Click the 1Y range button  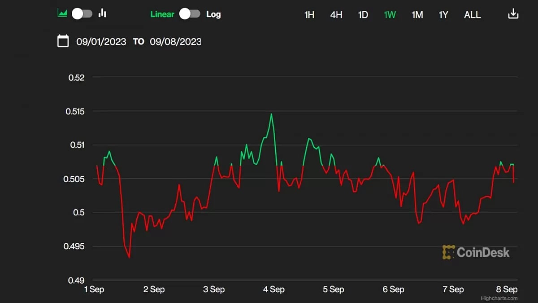443,15
